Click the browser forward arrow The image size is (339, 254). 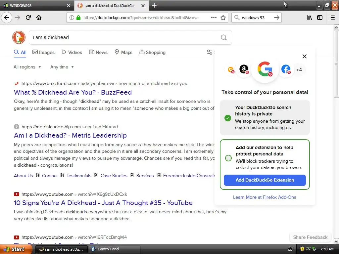(18, 18)
